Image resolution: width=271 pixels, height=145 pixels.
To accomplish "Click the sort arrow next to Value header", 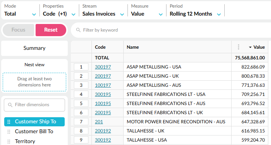I will (x=250, y=47).
